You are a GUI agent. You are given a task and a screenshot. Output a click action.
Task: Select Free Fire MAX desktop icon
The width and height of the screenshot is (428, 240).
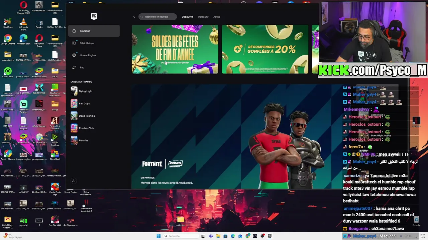tap(55, 222)
